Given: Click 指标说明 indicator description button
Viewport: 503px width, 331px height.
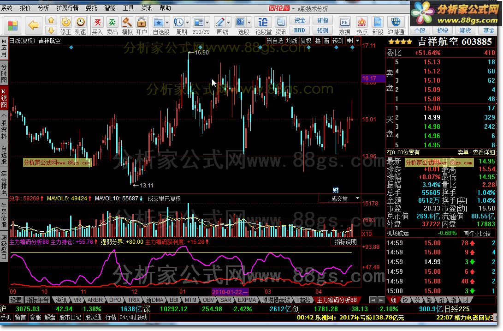Looking at the screenshot, I should click(x=345, y=242).
